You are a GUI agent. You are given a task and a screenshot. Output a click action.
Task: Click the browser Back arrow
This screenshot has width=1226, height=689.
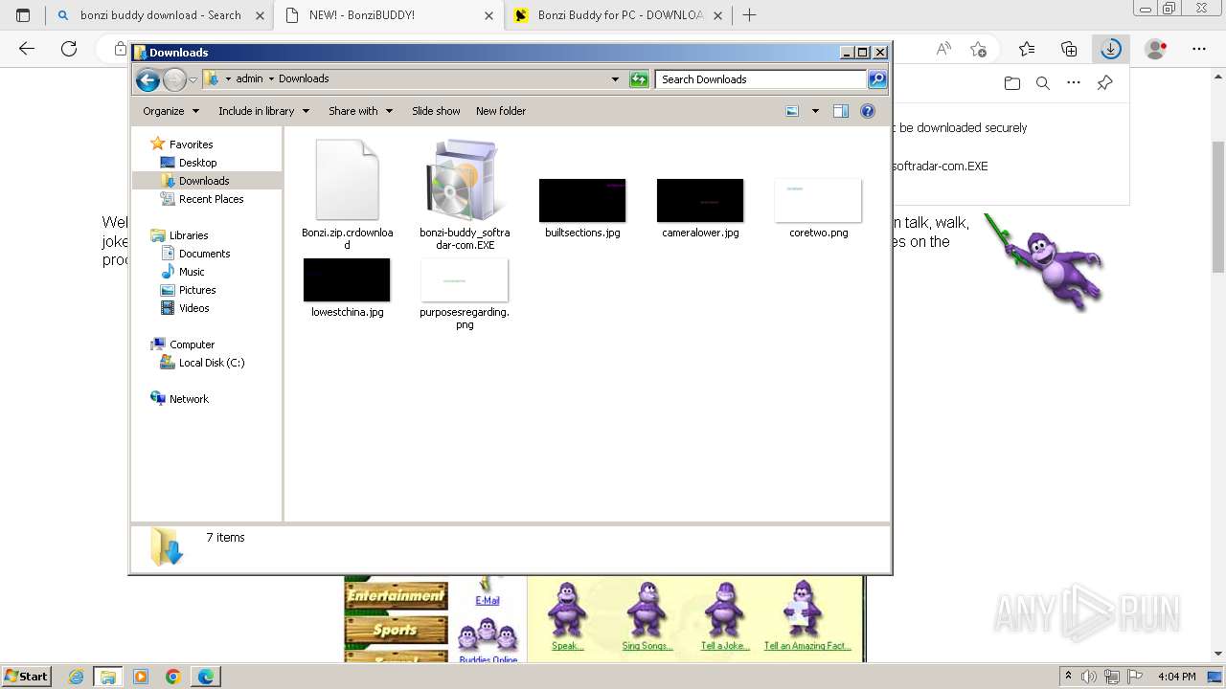27,49
